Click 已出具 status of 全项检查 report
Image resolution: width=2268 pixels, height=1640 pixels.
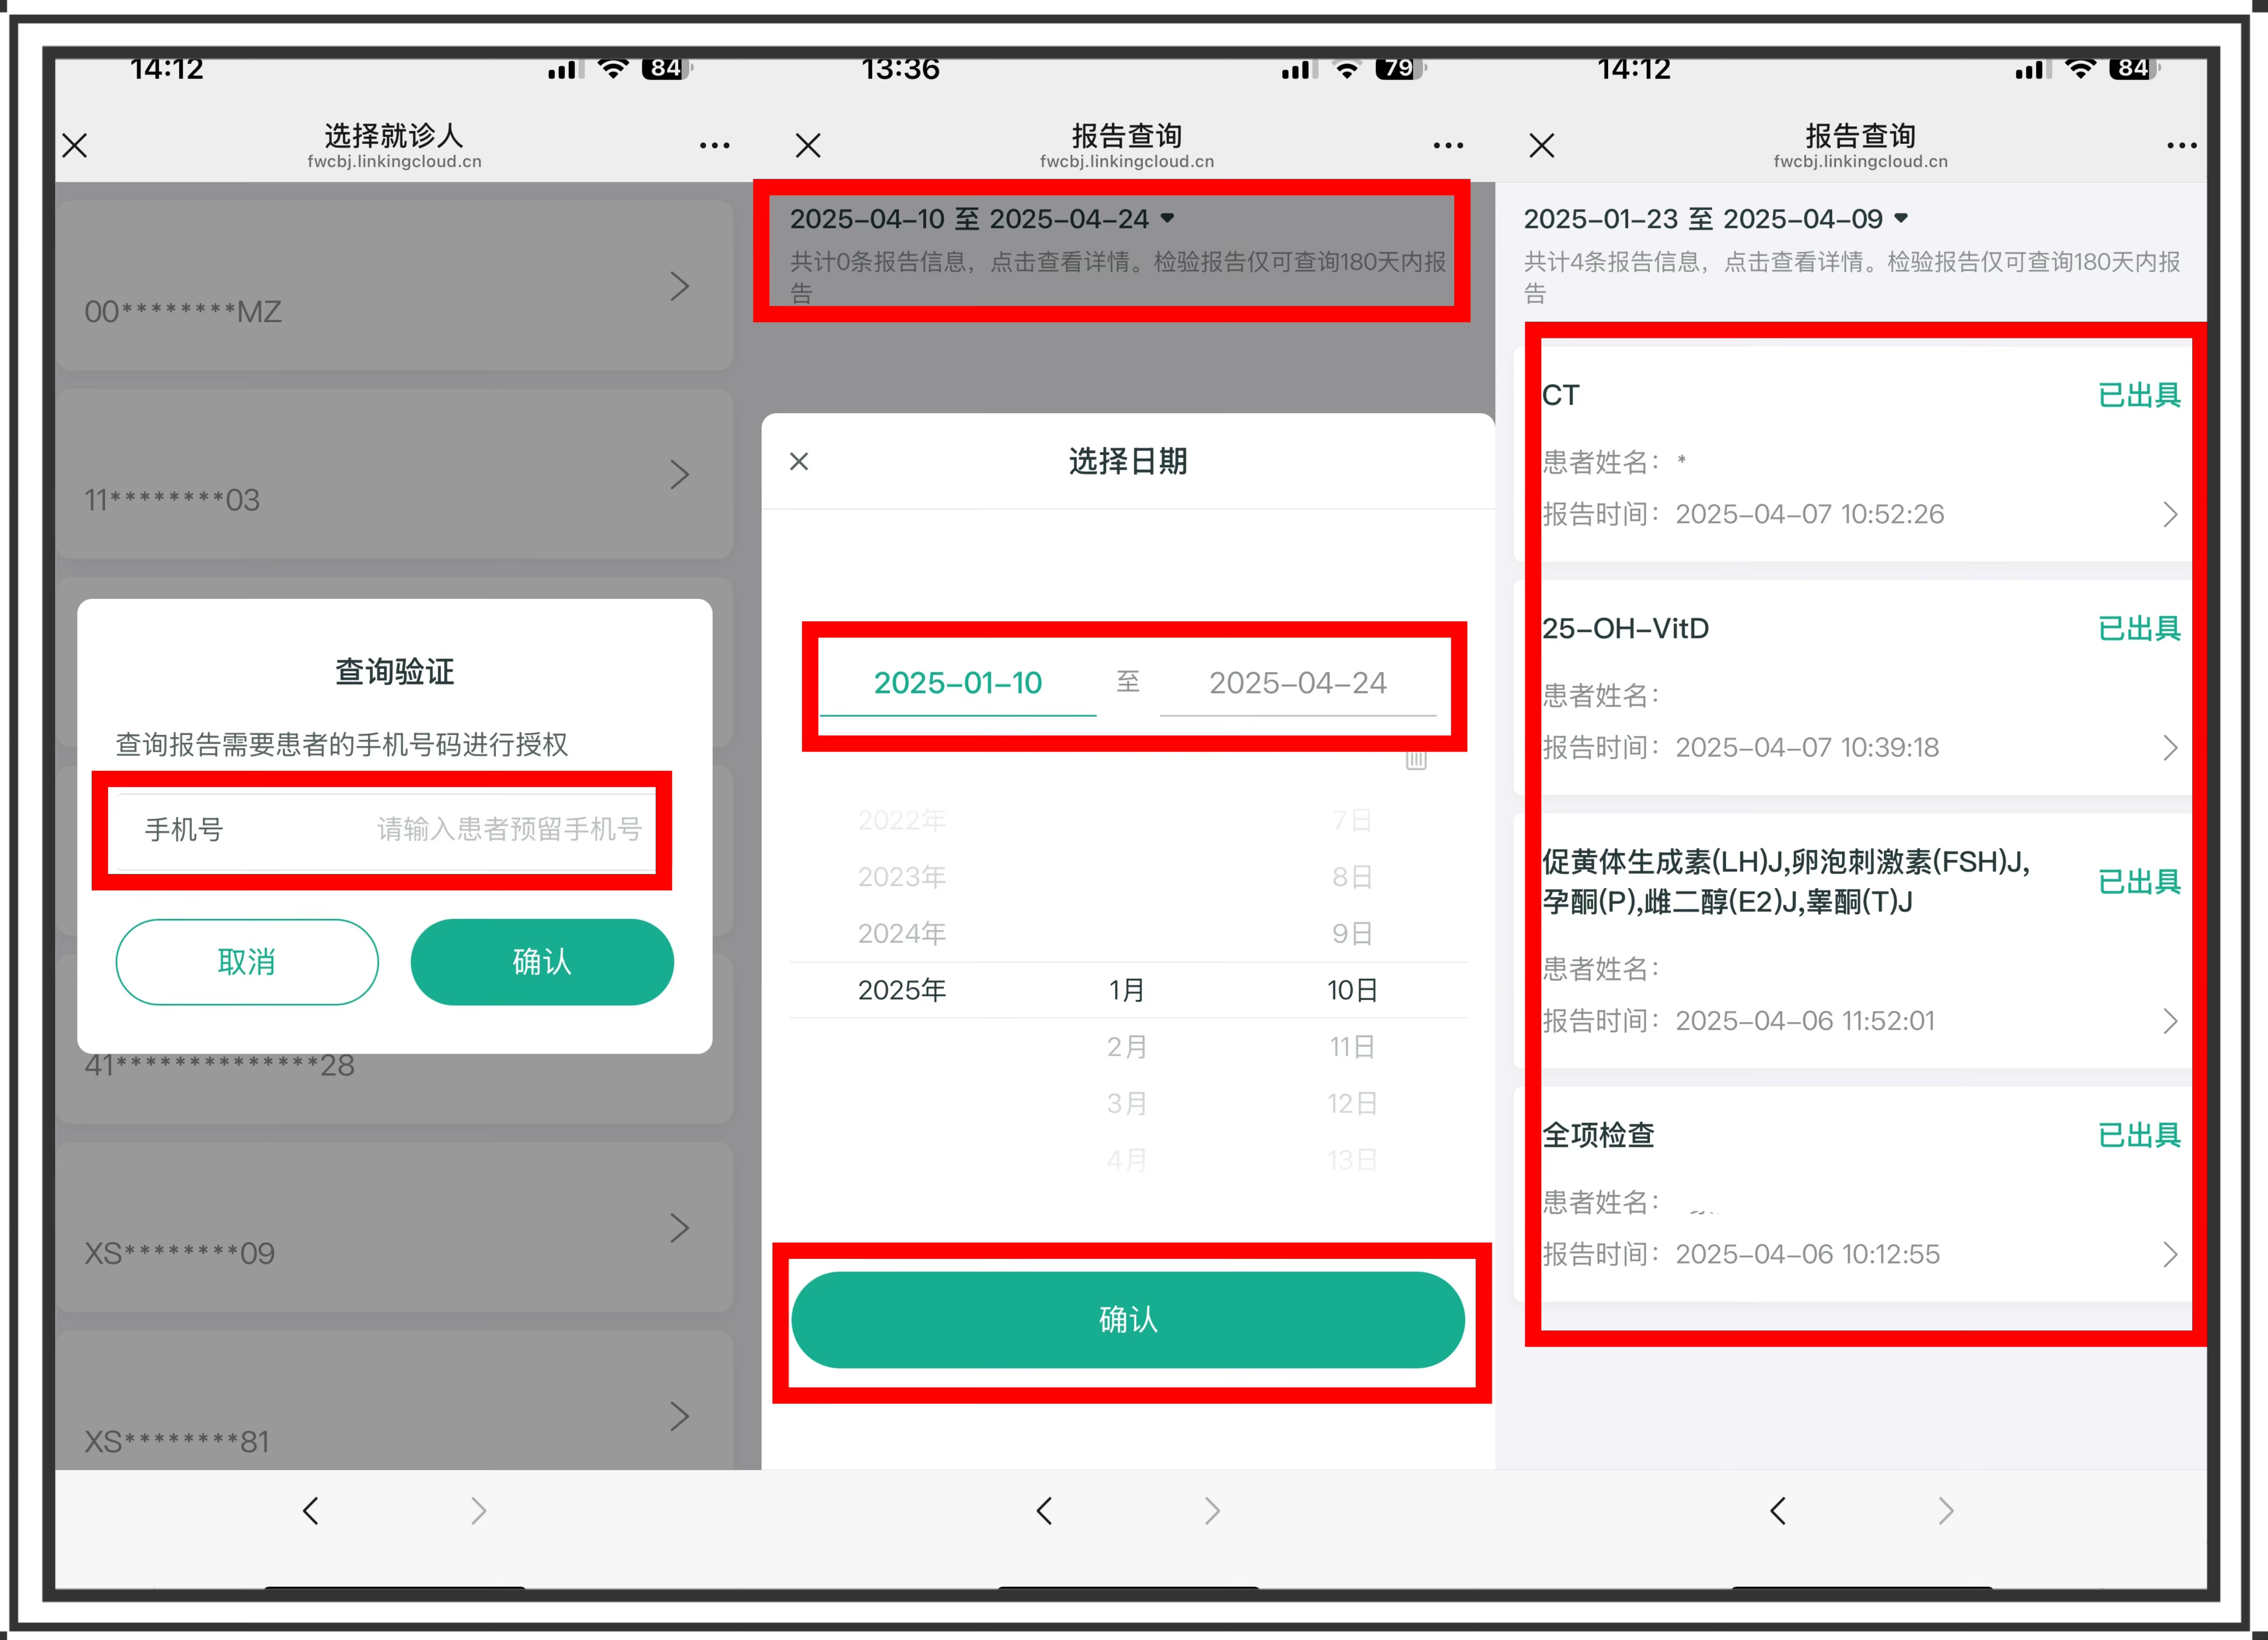pos(2139,1135)
